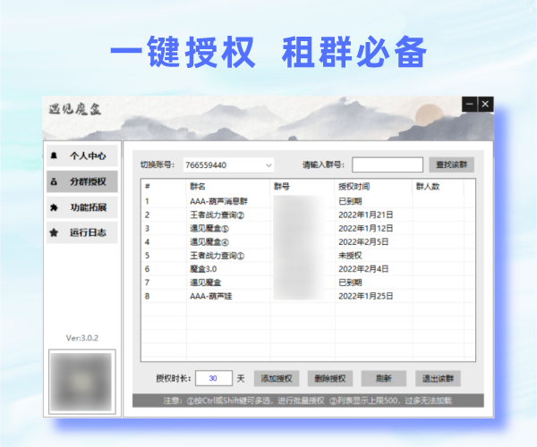The height and width of the screenshot is (447, 537).
Task: Click the 请输入群号 input field
Action: 388,164
